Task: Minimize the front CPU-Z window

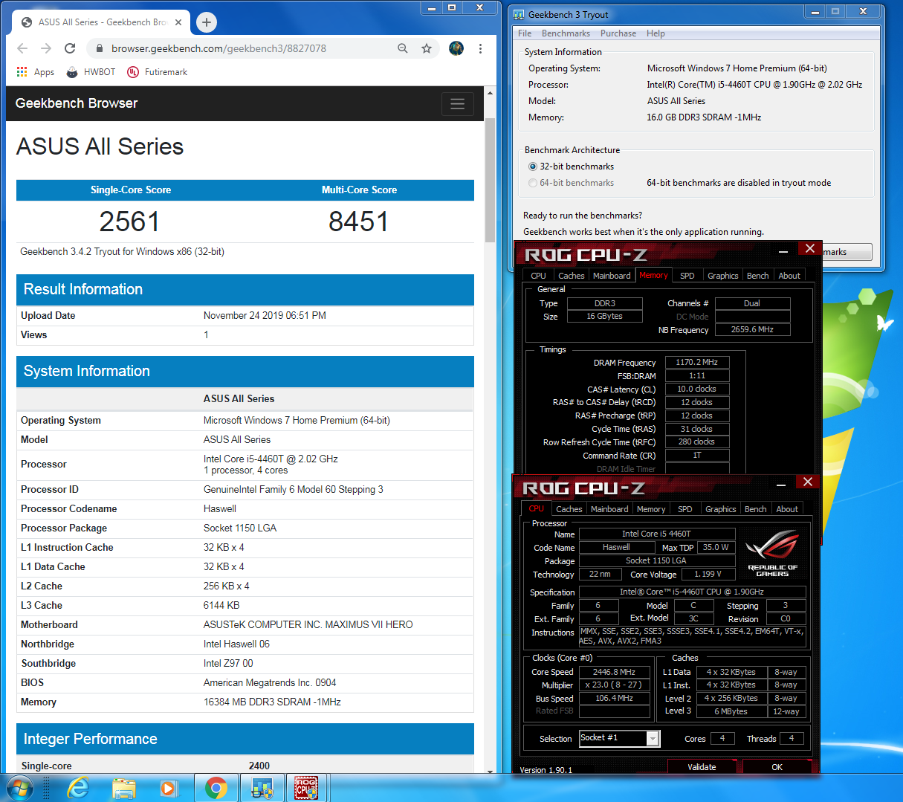Action: (781, 484)
